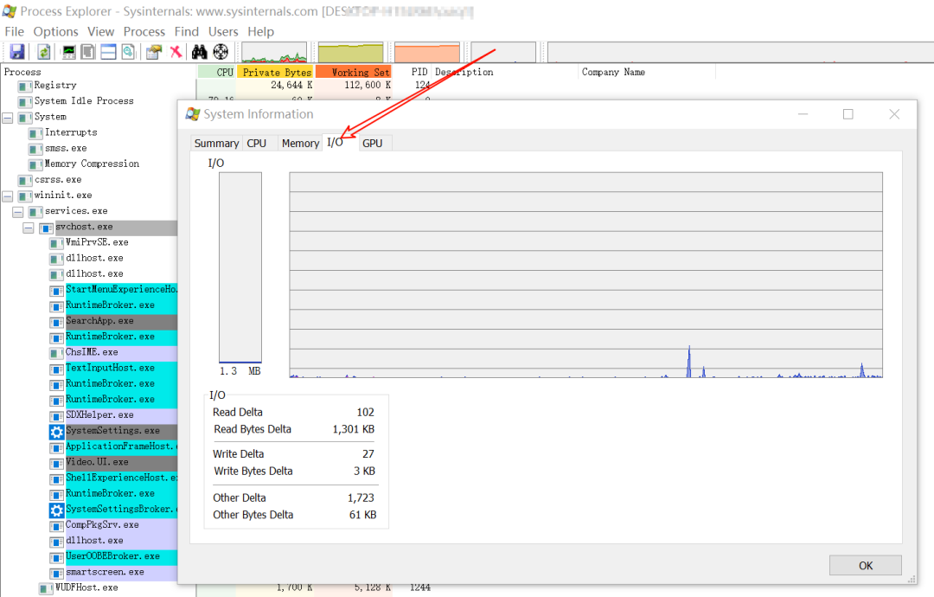
Task: Select smartscreen.exe process
Action: click(105, 572)
